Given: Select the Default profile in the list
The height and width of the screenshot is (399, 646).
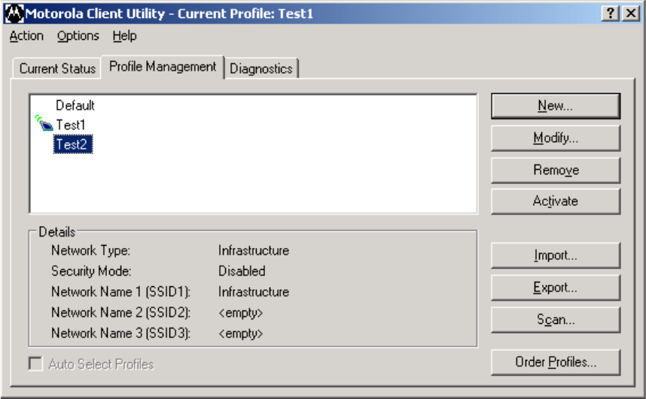Looking at the screenshot, I should [75, 105].
